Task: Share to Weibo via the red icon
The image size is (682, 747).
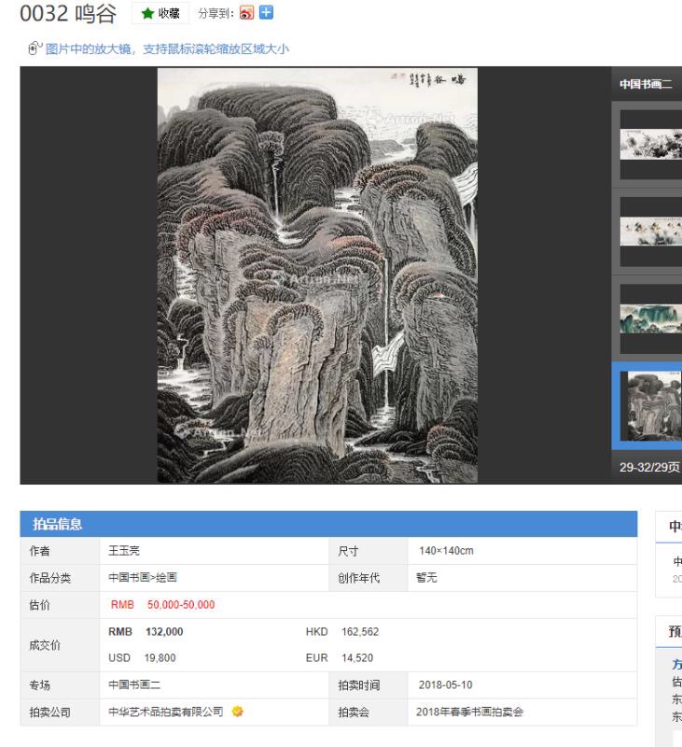Action: pos(248,15)
